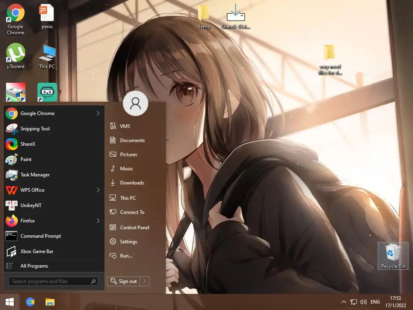Open µTorrent desktop shortcut

16,56
